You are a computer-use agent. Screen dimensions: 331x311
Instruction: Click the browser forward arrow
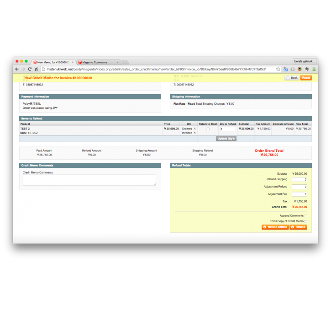point(23,69)
